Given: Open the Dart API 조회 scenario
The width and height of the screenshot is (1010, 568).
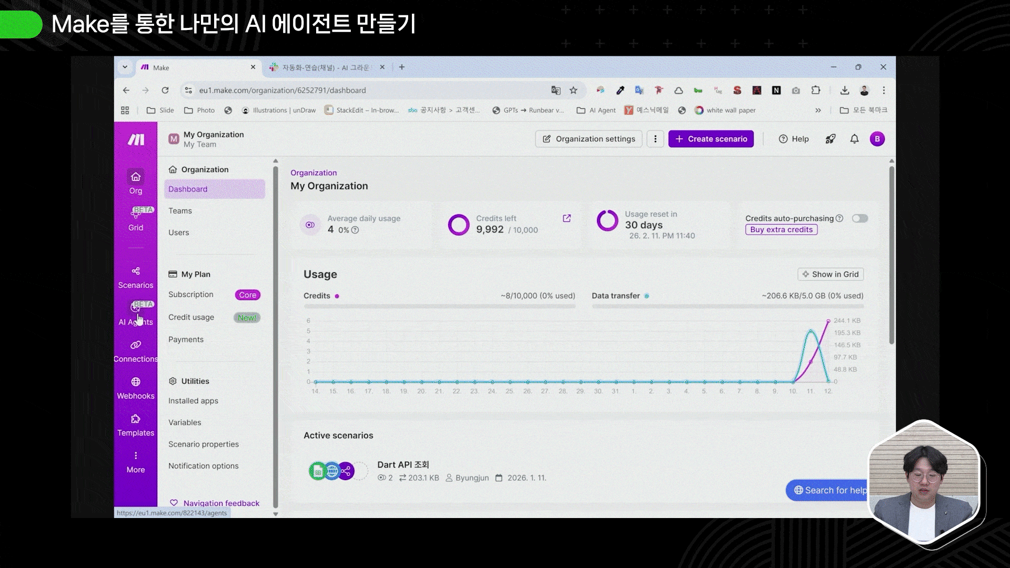Looking at the screenshot, I should 402,465.
